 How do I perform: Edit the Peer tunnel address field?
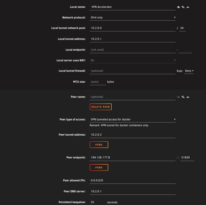click(132, 135)
